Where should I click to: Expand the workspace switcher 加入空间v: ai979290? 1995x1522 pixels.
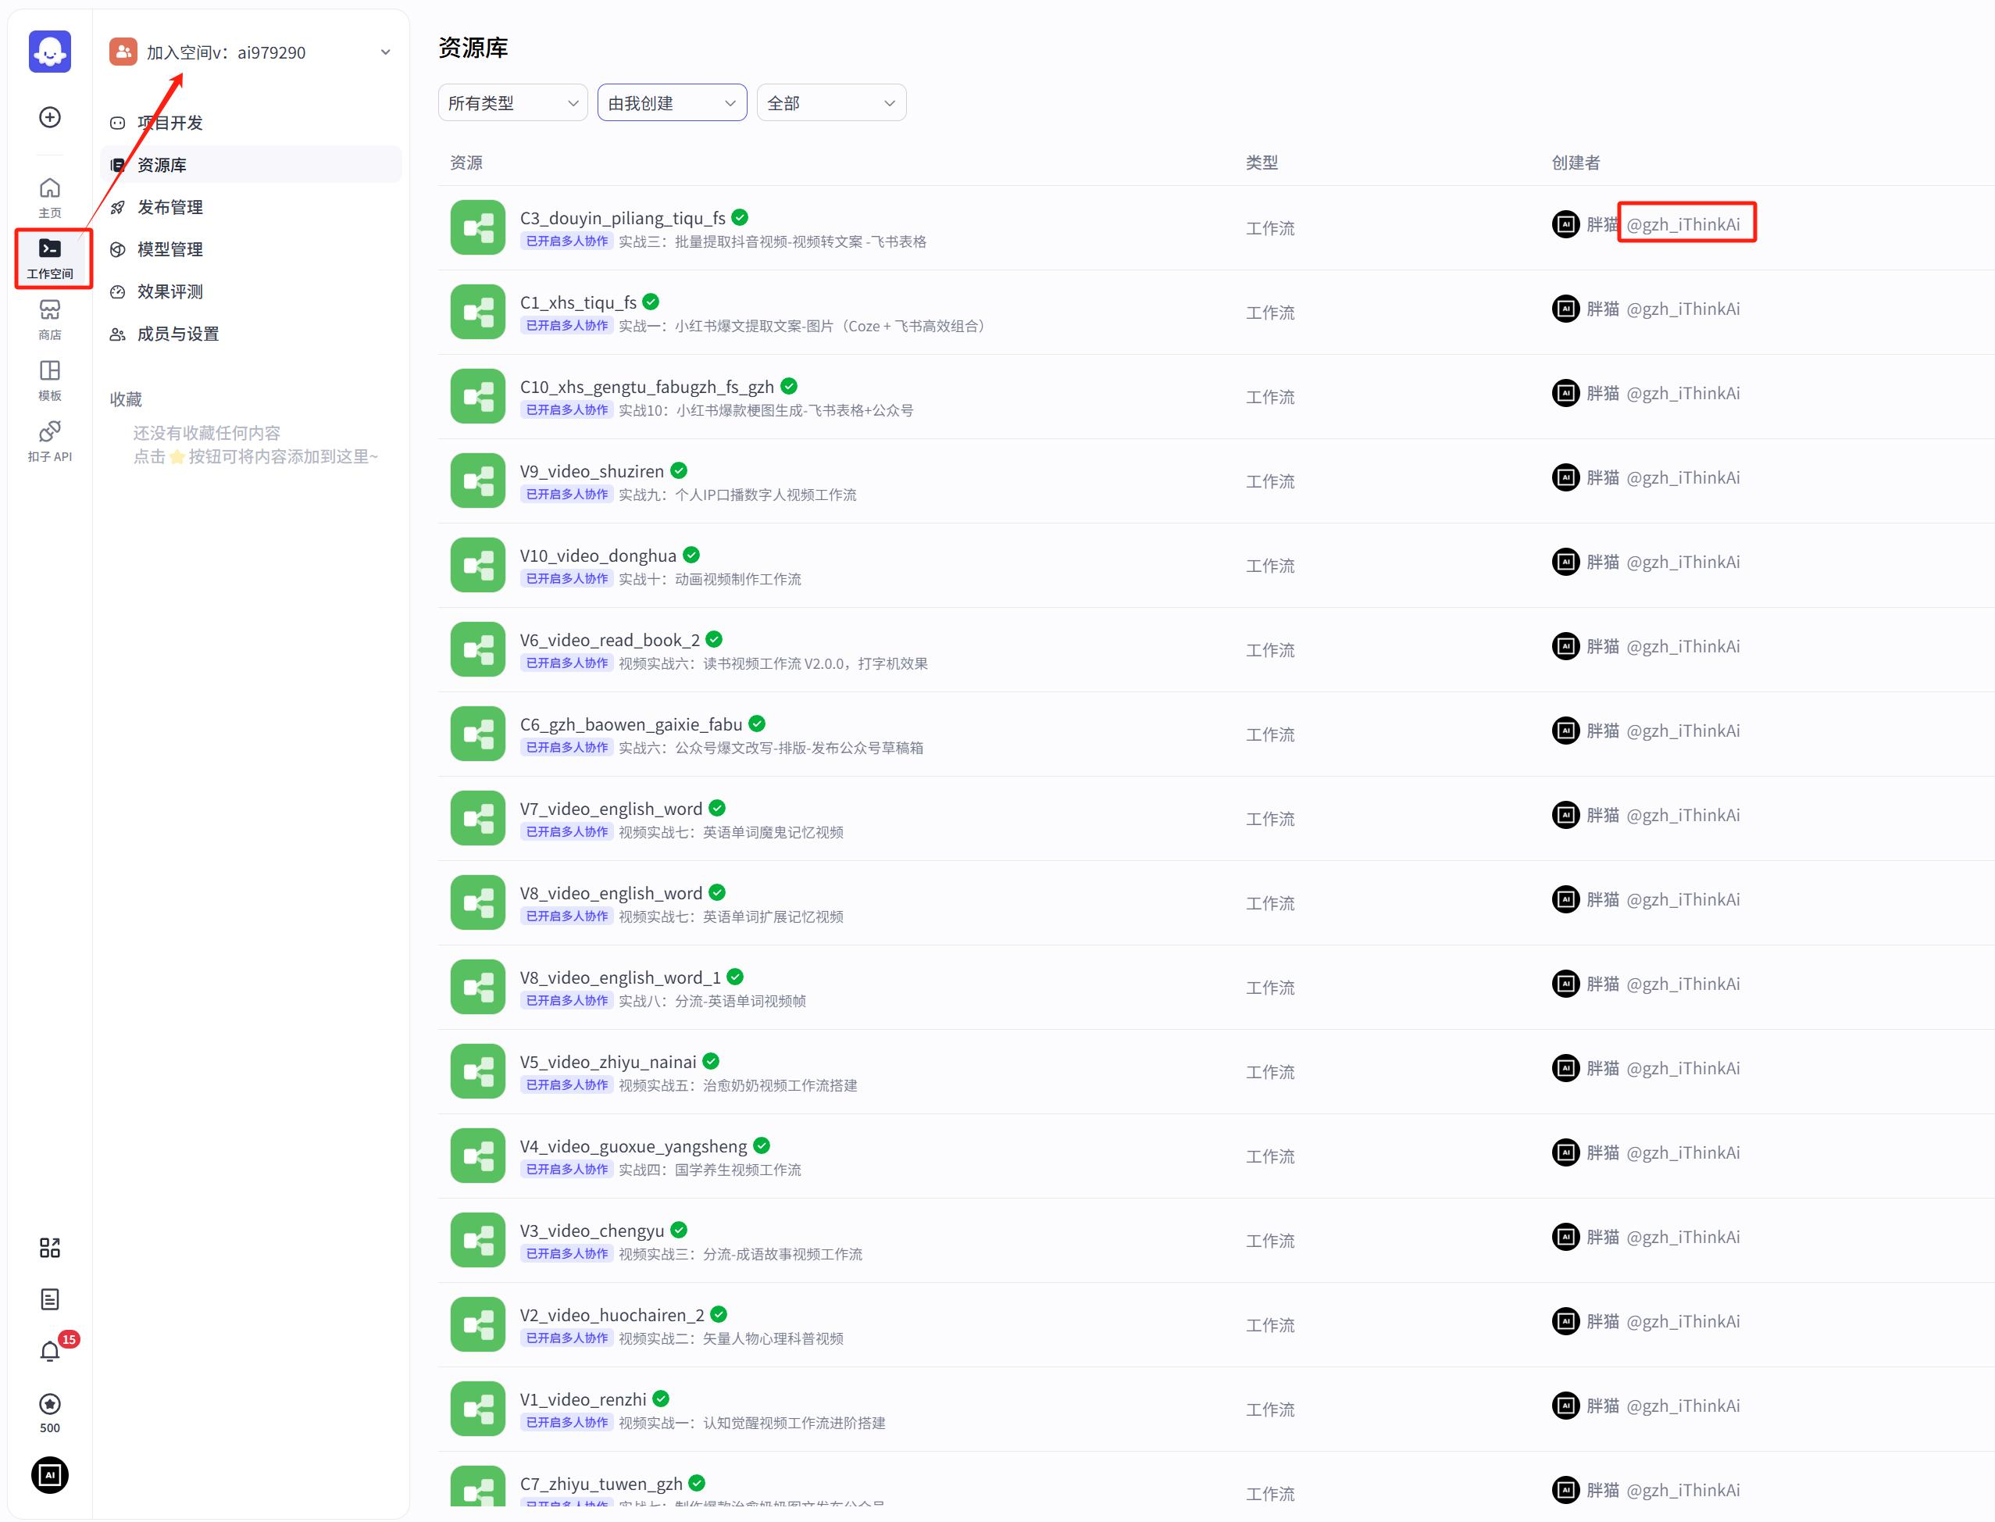[251, 52]
